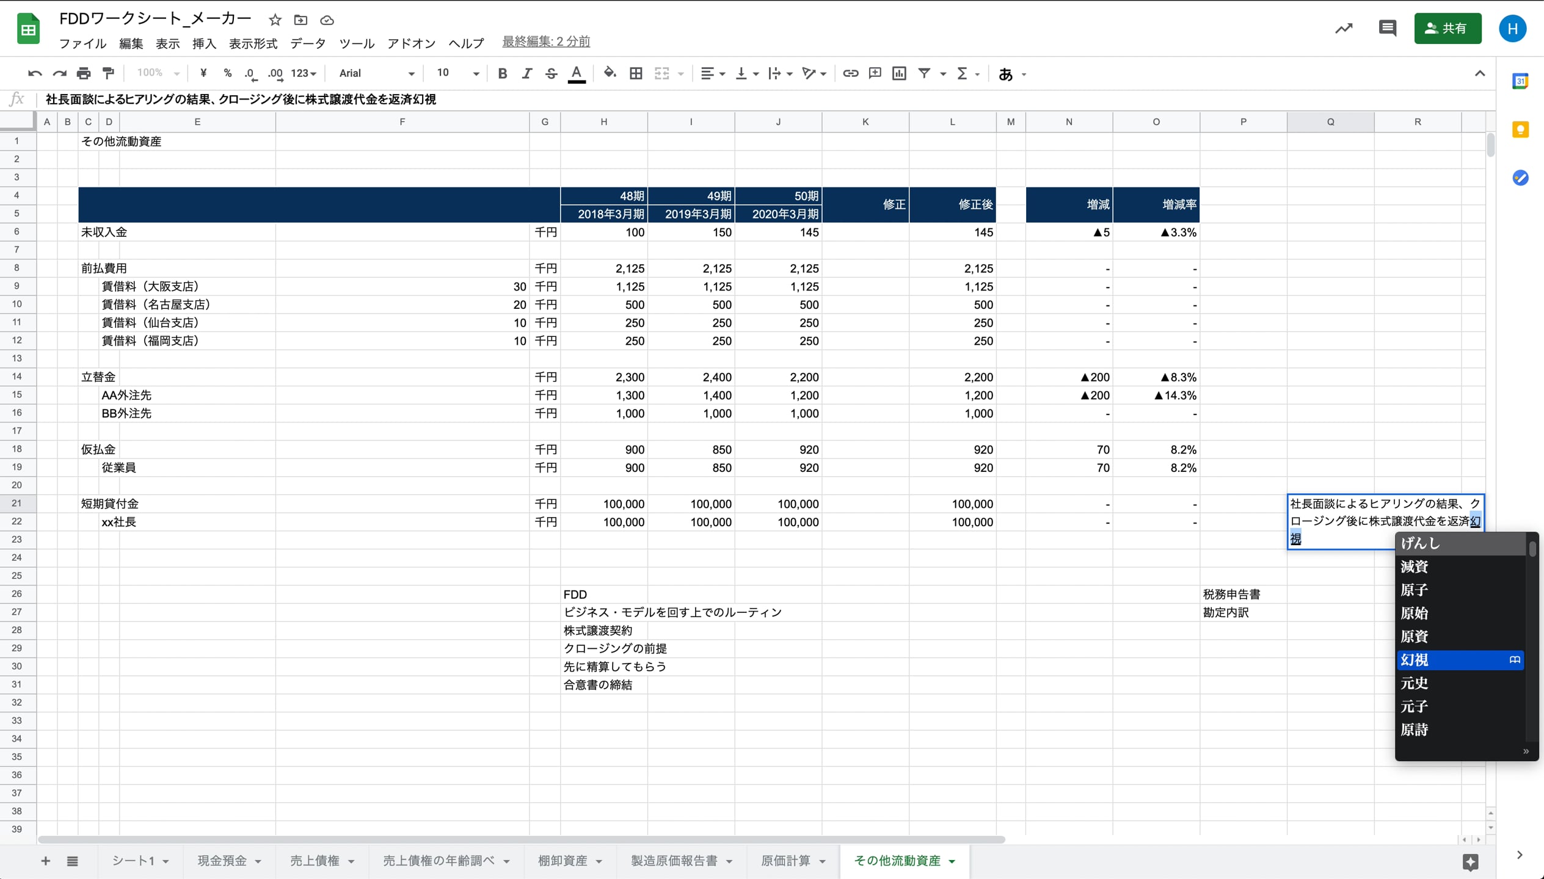The height and width of the screenshot is (879, 1544).
Task: Expand the font size 10 dropdown
Action: coord(457,73)
